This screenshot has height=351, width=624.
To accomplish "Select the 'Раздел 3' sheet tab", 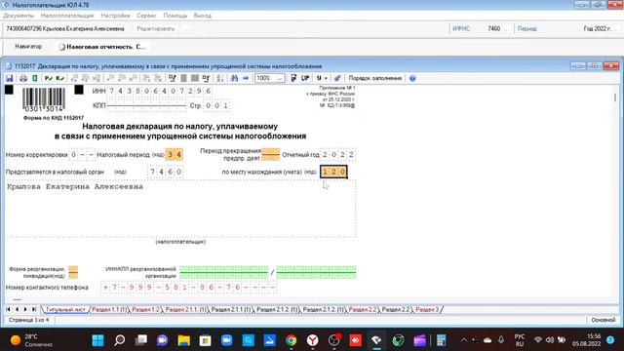I will pos(427,309).
